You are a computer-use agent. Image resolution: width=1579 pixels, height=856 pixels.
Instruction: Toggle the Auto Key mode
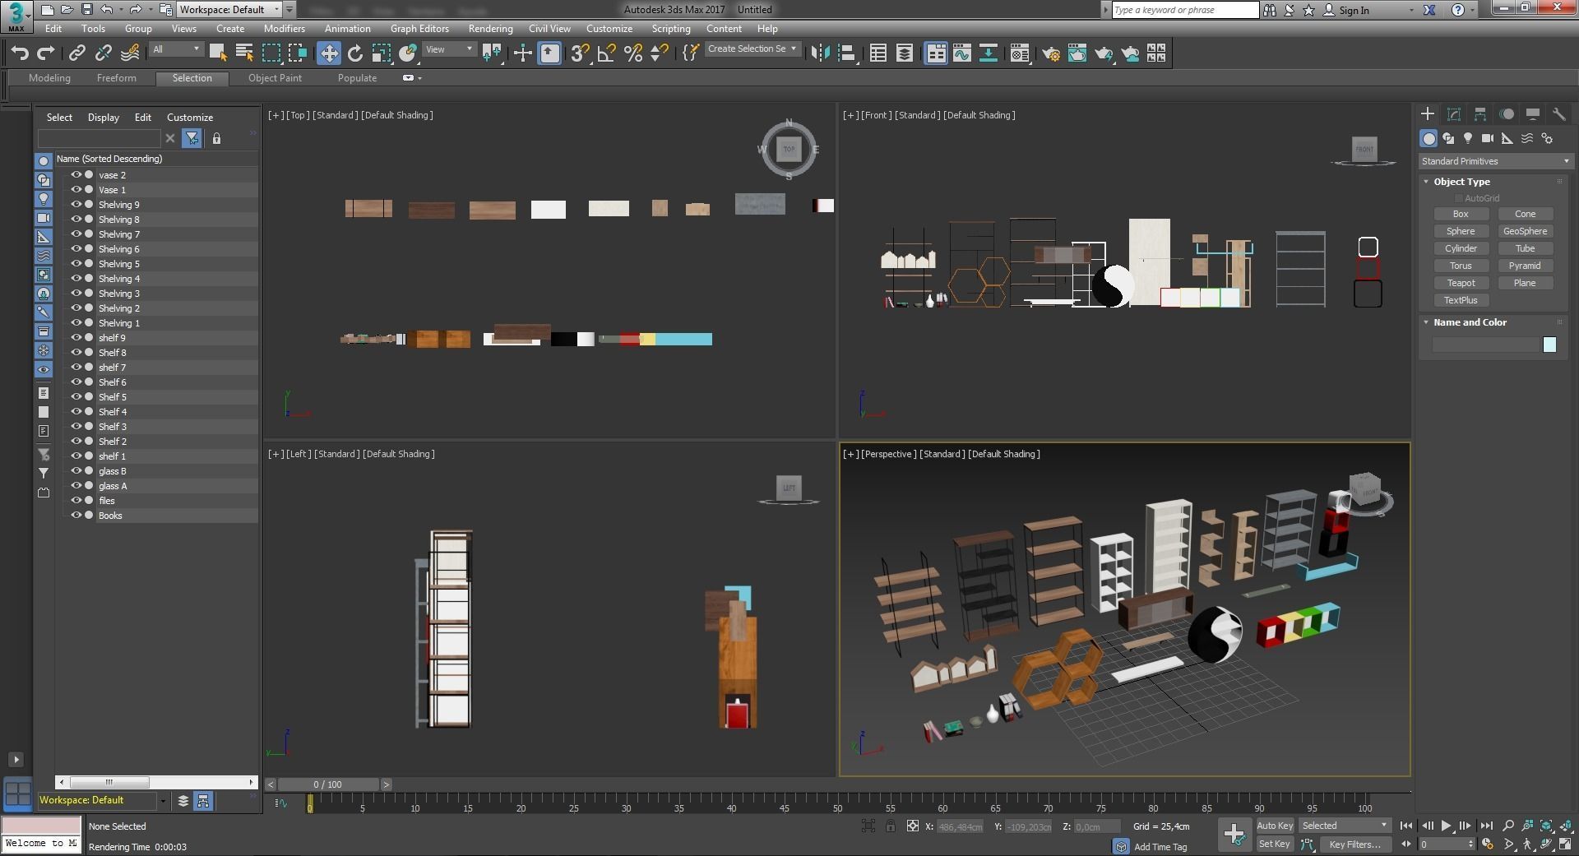click(1275, 826)
